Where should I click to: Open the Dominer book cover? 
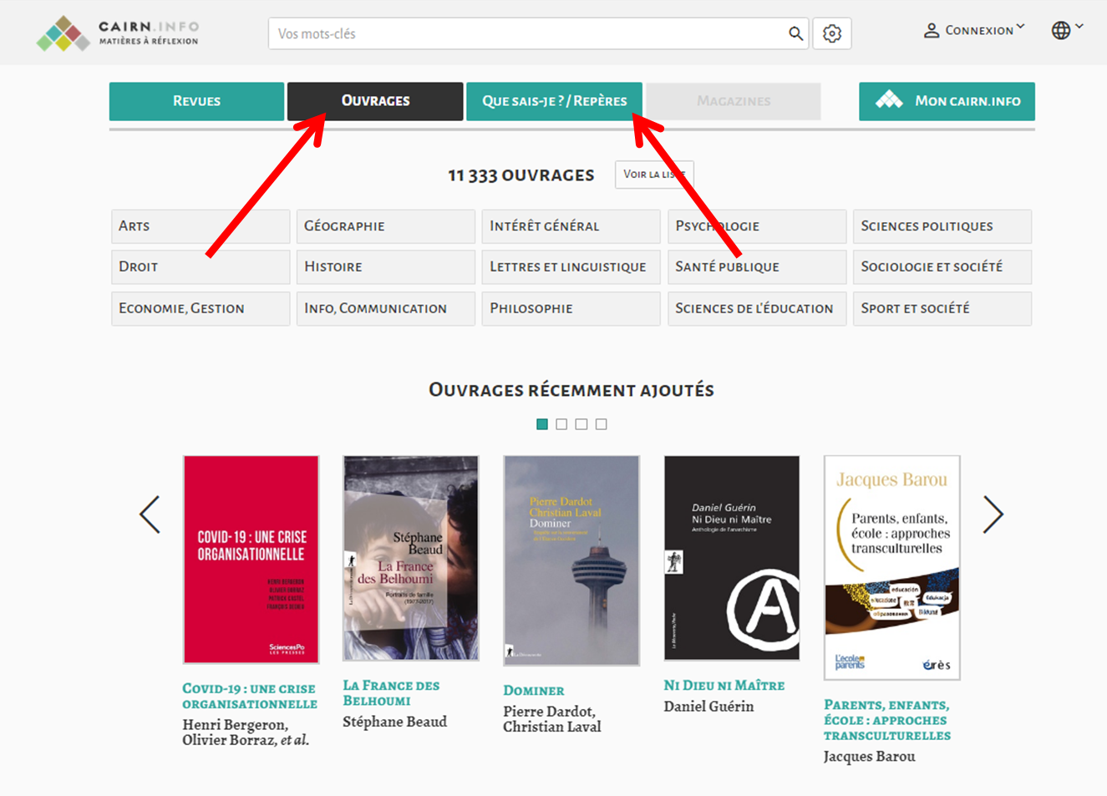[x=571, y=560]
